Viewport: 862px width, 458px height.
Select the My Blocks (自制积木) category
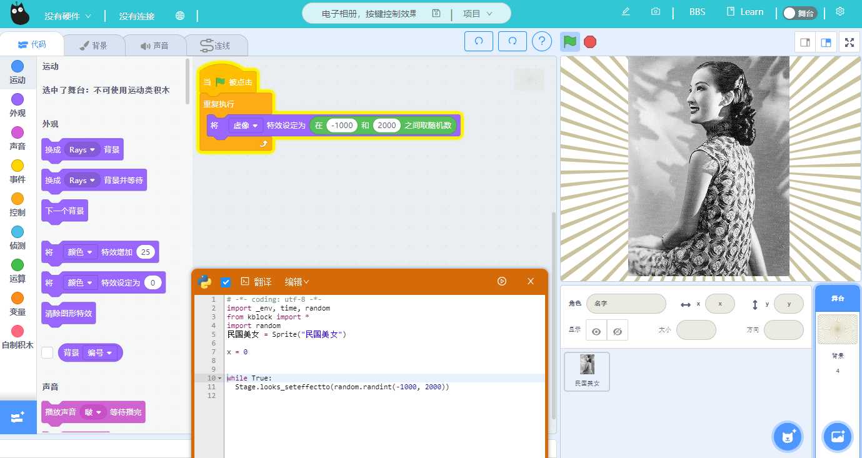pos(18,337)
